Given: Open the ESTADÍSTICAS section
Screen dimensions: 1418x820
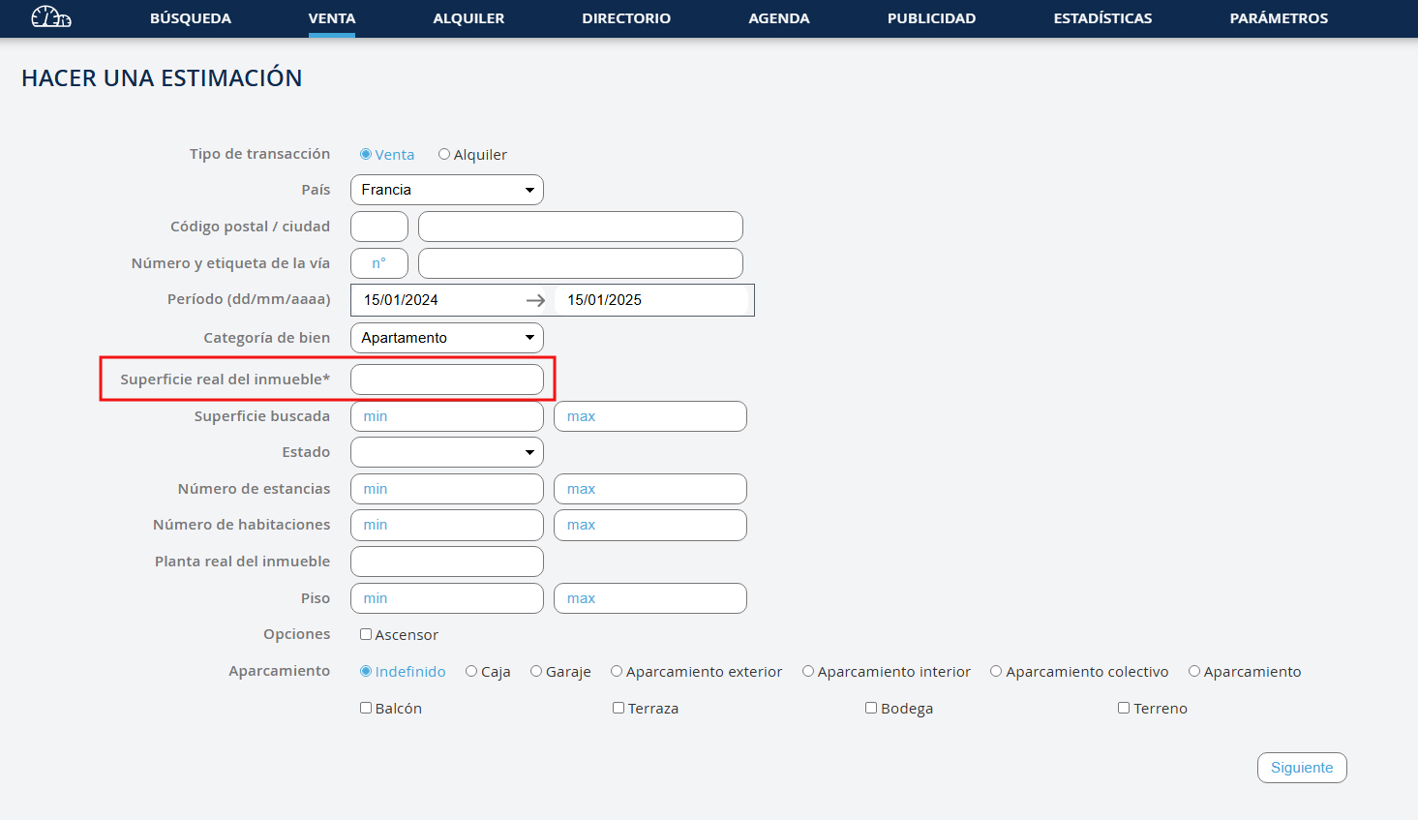Looking at the screenshot, I should 1102,18.
